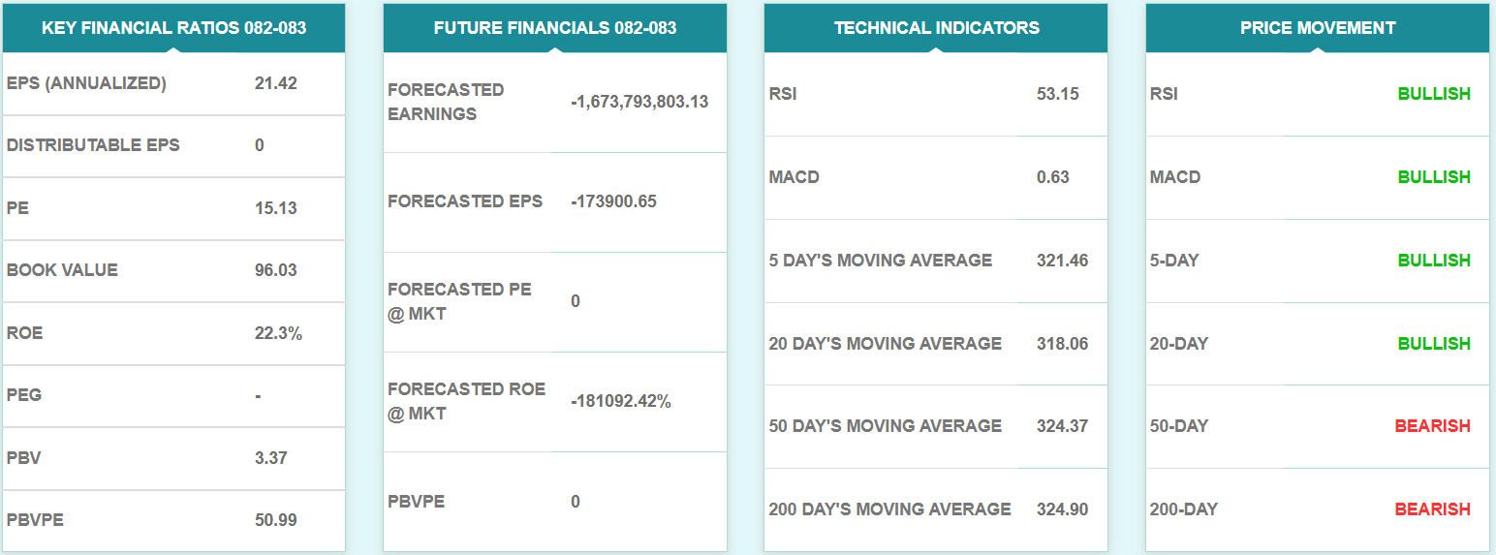
Task: Select the Future Financials 082-083 header
Action: (555, 28)
